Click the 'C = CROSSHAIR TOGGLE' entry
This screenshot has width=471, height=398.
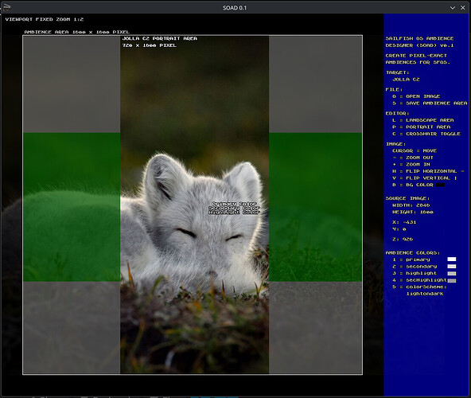pyautogui.click(x=426, y=134)
